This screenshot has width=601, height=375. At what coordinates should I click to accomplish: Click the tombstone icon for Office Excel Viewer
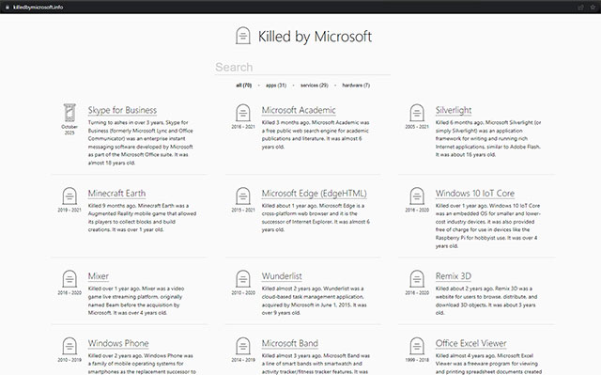tap(417, 346)
